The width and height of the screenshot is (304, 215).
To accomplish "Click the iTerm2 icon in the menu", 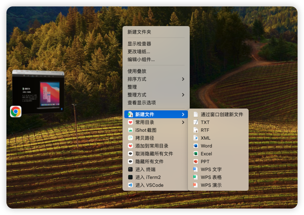I will 130,177.
